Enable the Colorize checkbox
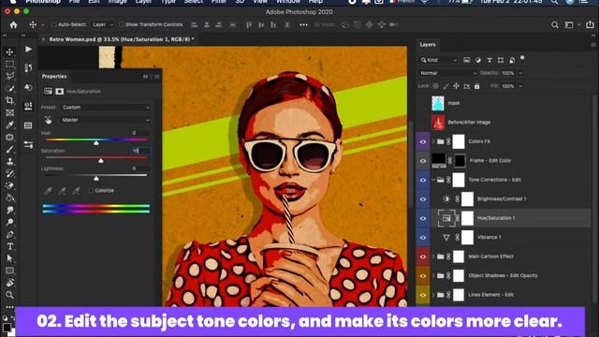This screenshot has width=599, height=337. 91,190
